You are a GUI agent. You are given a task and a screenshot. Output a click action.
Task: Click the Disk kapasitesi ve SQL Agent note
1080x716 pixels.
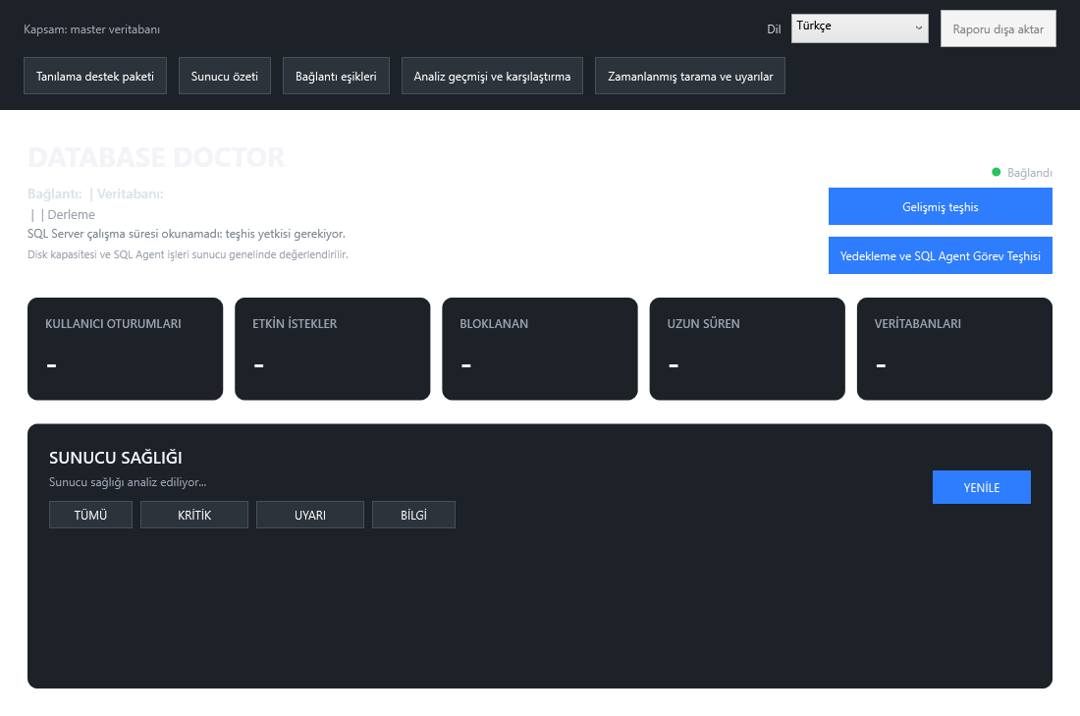pyautogui.click(x=188, y=254)
